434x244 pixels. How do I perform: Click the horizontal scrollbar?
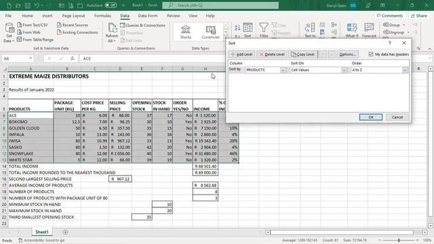(x=342, y=232)
